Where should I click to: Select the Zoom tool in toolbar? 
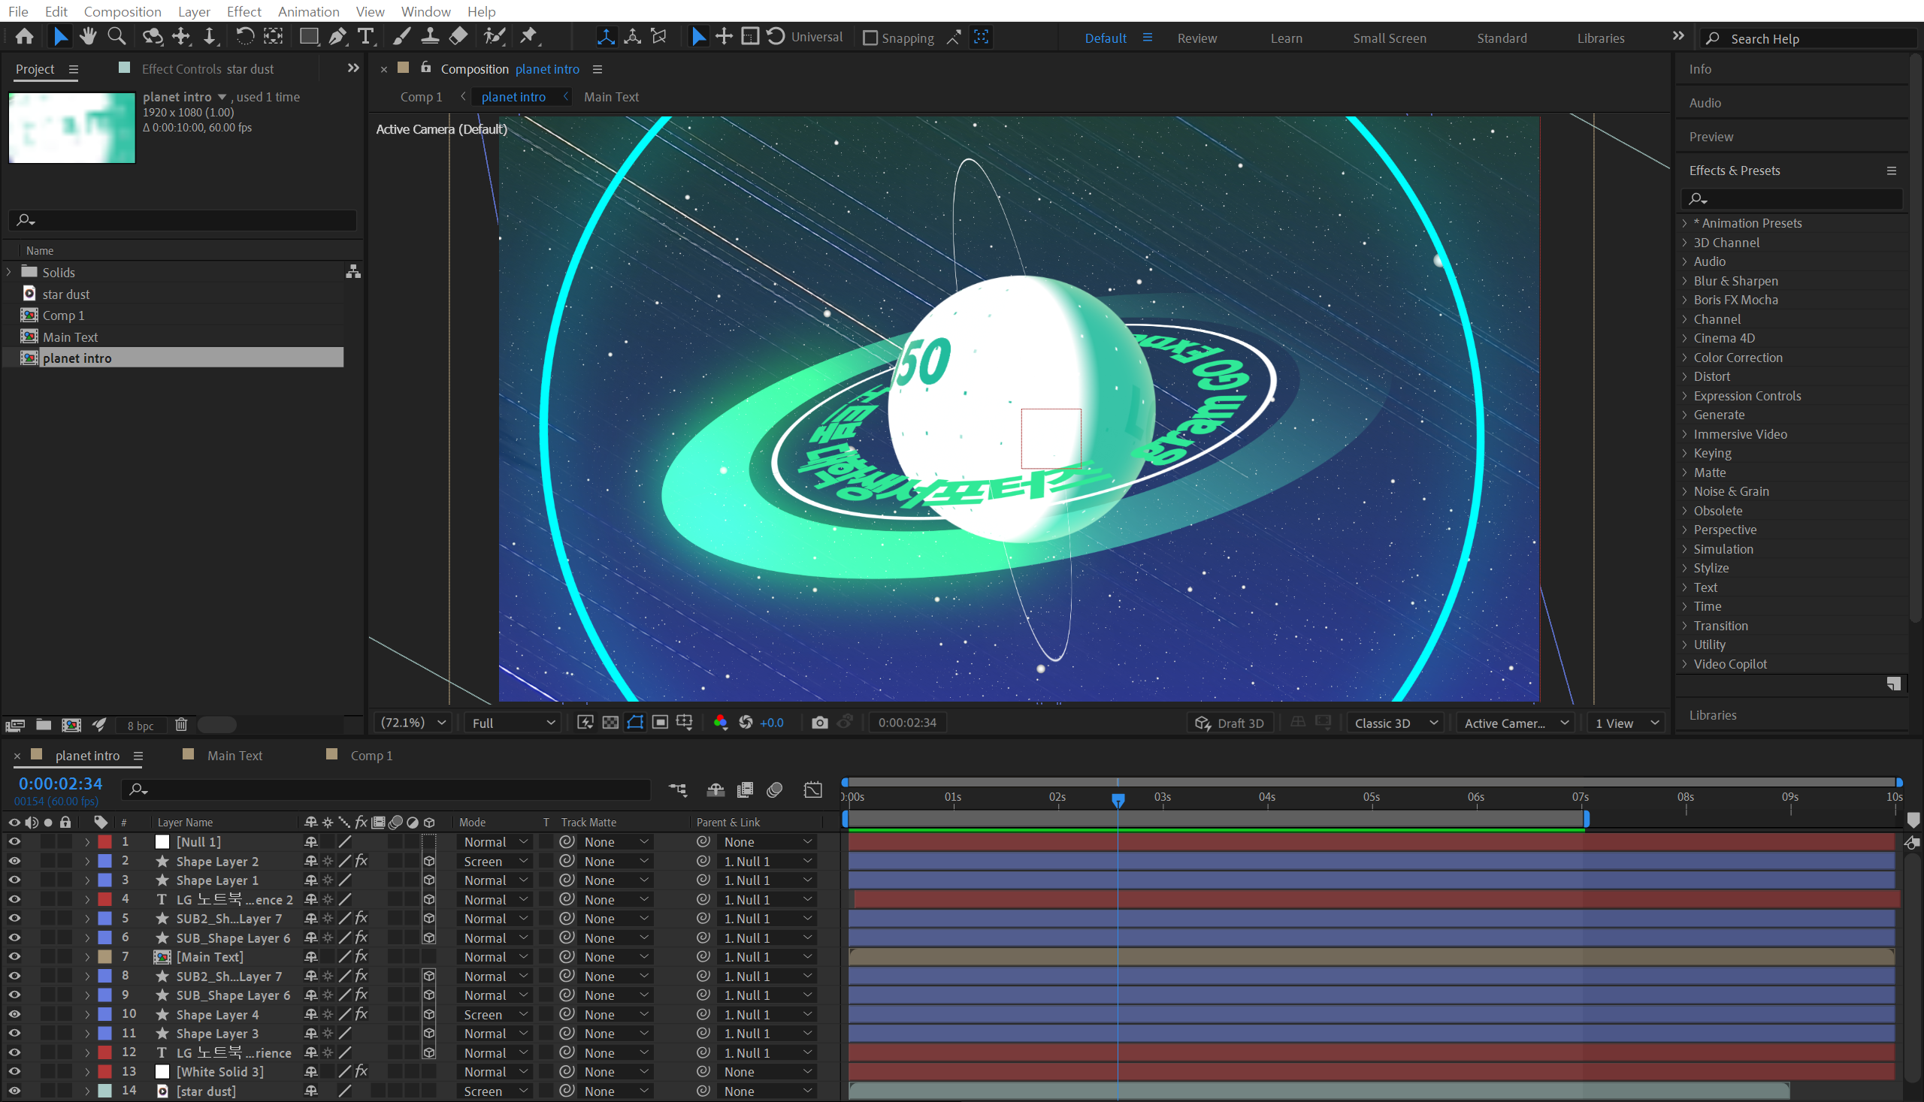pos(116,36)
